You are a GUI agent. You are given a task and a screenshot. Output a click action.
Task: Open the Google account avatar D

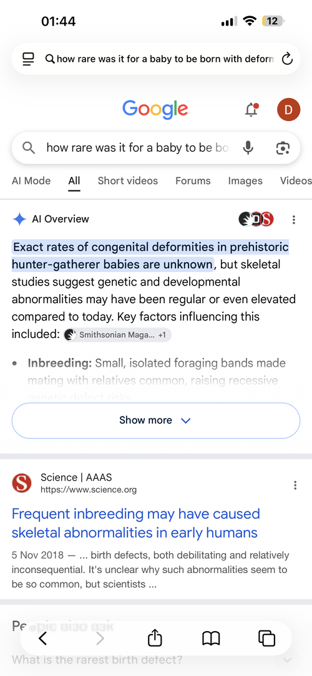(288, 110)
